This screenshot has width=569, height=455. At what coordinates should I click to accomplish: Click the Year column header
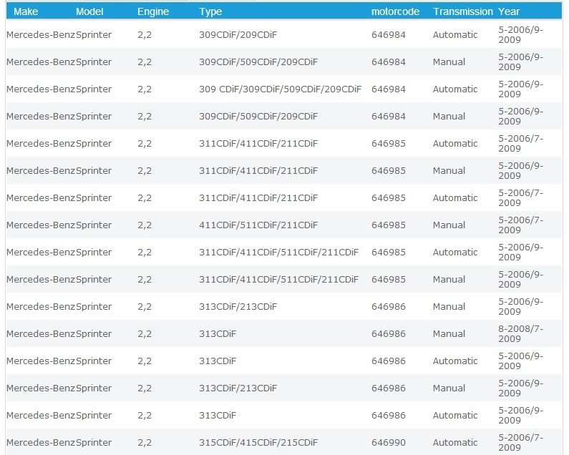509,11
